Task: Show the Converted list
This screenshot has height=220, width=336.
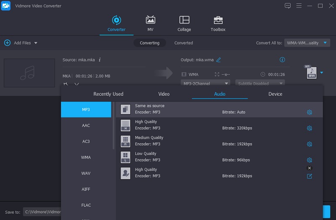Action: 184,43
